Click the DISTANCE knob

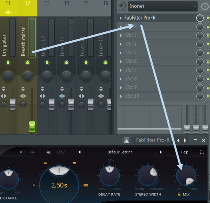pos(8,179)
